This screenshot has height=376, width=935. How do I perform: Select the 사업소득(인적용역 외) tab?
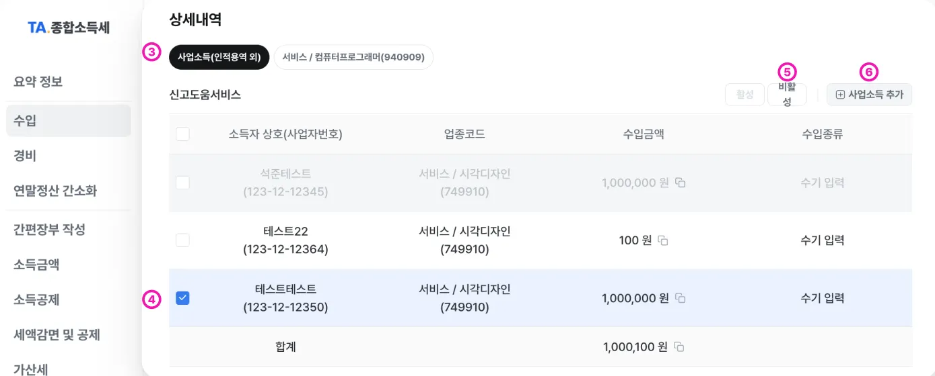click(219, 57)
